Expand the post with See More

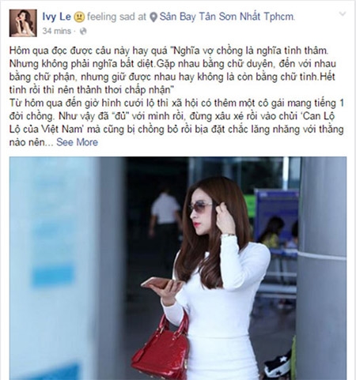click(77, 142)
